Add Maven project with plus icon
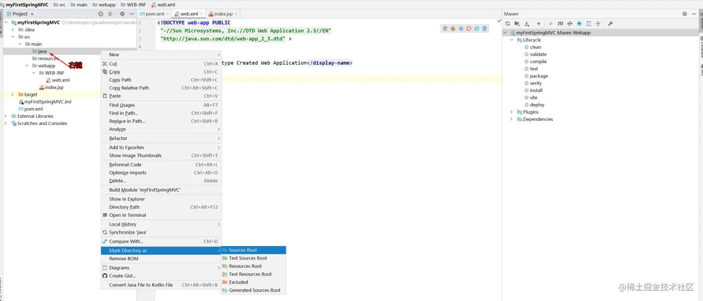The height and width of the screenshot is (301, 703). coord(538,23)
